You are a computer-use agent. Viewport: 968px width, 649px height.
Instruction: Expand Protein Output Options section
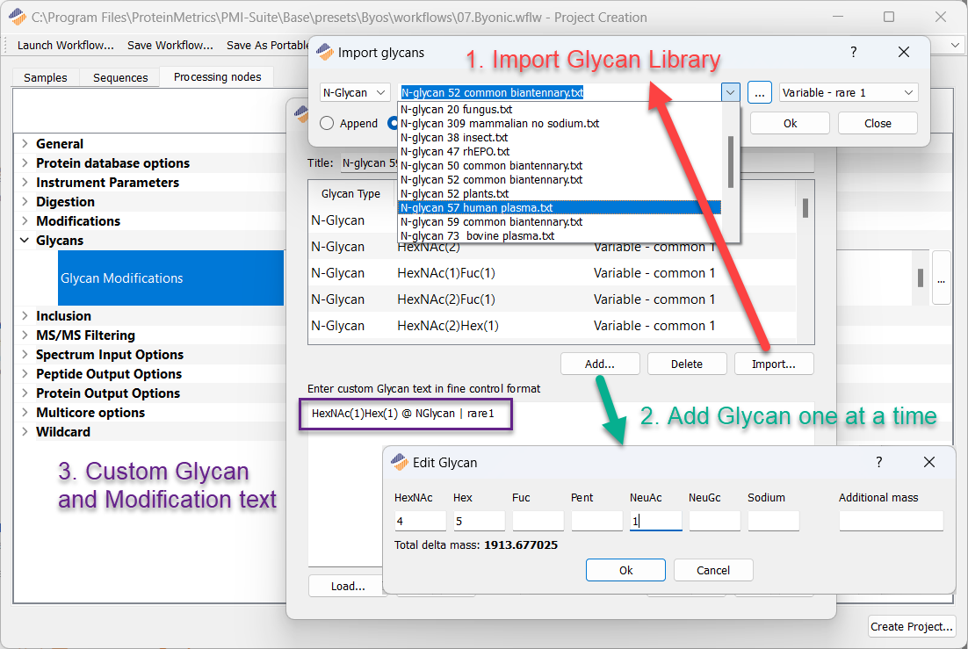(25, 393)
